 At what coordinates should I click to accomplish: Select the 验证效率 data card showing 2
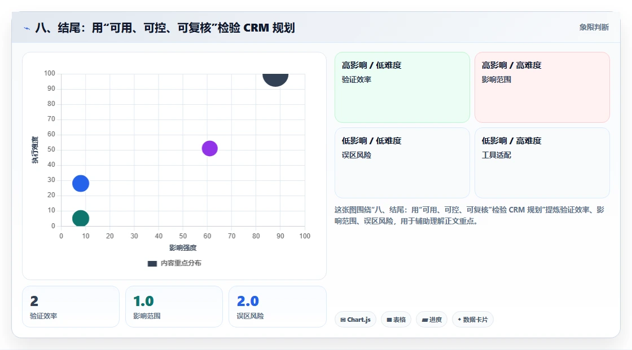point(71,307)
